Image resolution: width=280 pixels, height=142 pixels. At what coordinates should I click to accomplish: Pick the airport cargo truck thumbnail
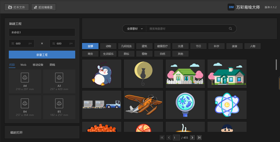tap(102, 105)
